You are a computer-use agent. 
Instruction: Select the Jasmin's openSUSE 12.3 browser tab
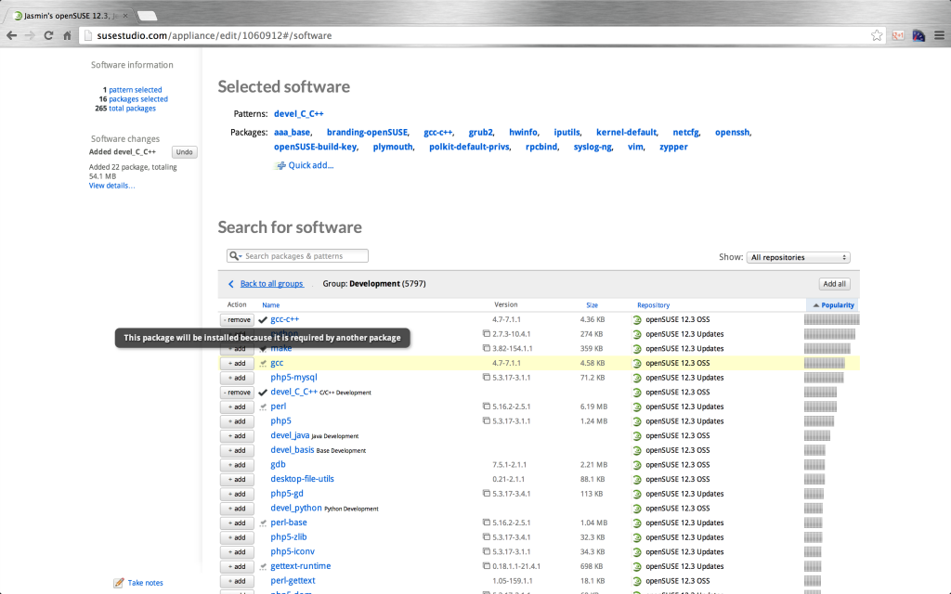point(56,15)
